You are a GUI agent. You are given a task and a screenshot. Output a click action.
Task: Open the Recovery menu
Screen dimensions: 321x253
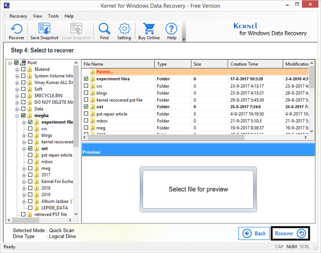click(18, 16)
